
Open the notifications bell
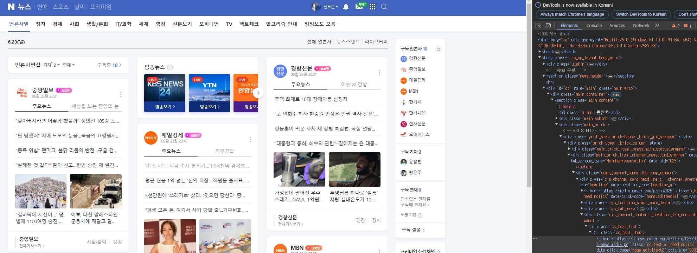pos(346,7)
